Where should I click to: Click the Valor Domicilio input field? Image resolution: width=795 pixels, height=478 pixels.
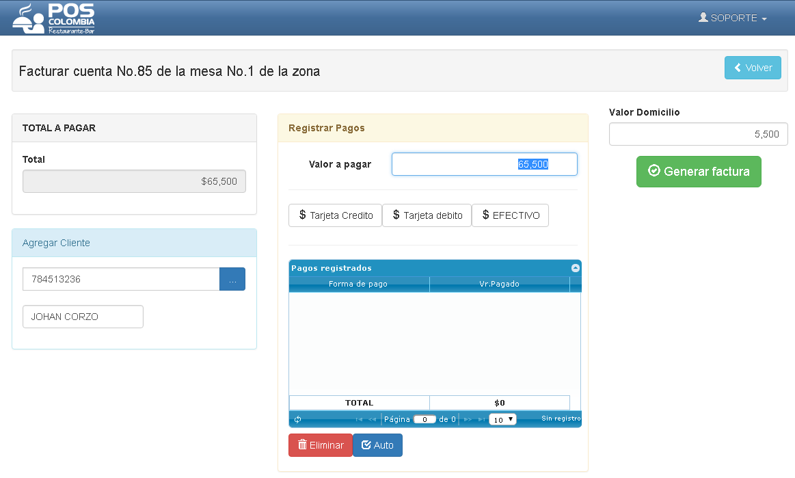click(x=698, y=134)
